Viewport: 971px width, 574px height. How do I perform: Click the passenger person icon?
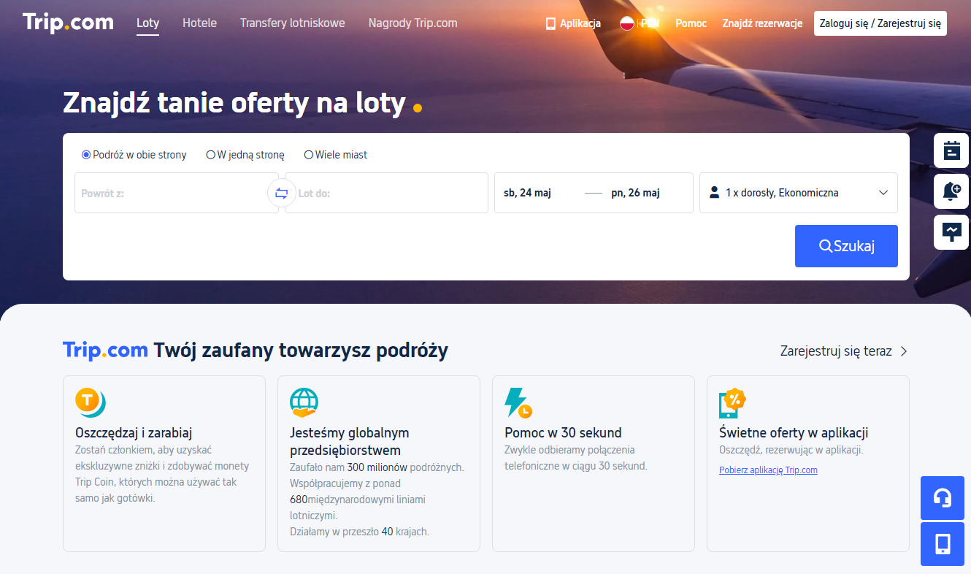click(x=714, y=193)
